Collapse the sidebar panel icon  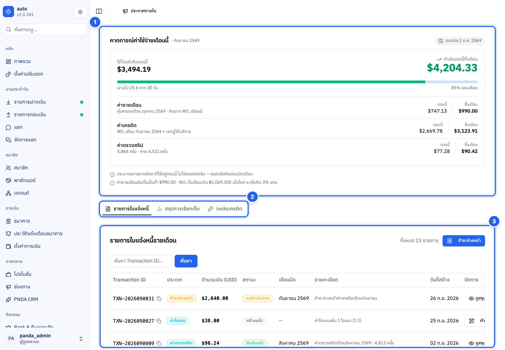click(99, 11)
